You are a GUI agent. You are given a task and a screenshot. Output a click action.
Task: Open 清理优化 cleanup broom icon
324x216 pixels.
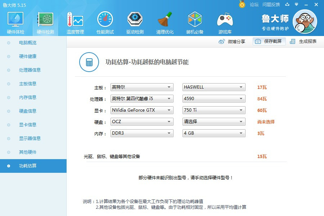click(165, 19)
